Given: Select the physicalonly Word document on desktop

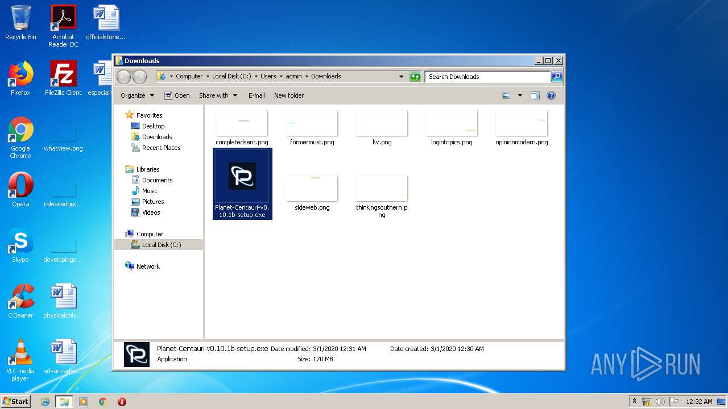Looking at the screenshot, I should (x=63, y=301).
